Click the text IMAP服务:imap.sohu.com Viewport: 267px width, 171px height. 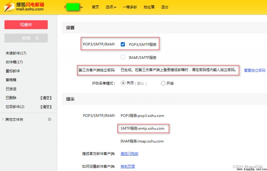click(x=142, y=141)
